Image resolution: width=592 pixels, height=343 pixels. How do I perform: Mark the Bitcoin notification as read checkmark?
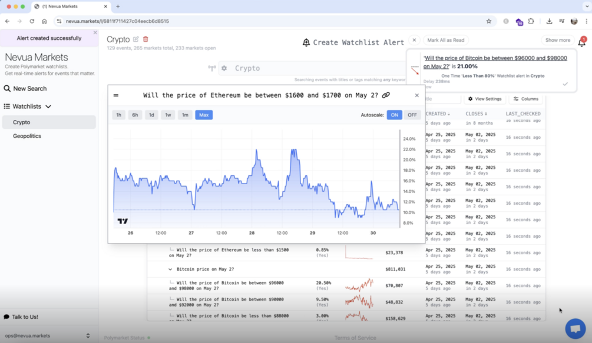(565, 84)
